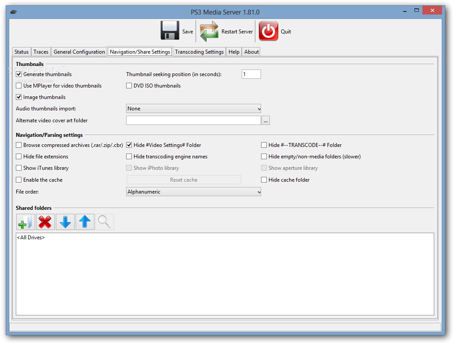Add a shared folder with the plus icon
The image size is (454, 344).
pos(26,222)
